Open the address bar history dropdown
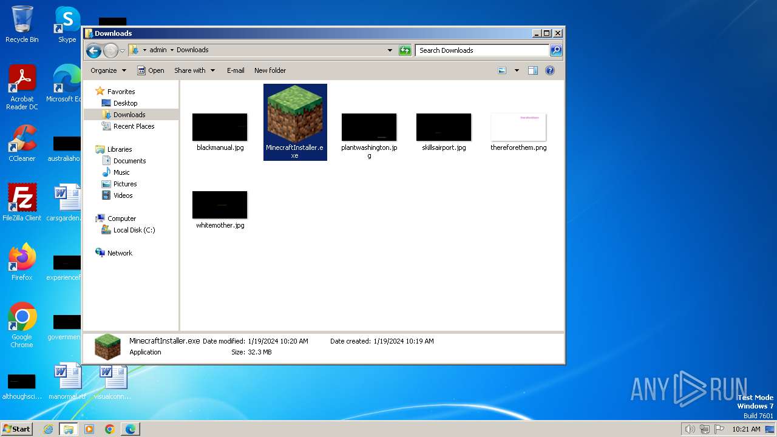 390,50
